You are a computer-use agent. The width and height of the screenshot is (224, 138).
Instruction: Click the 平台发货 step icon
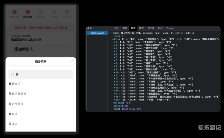67,12
